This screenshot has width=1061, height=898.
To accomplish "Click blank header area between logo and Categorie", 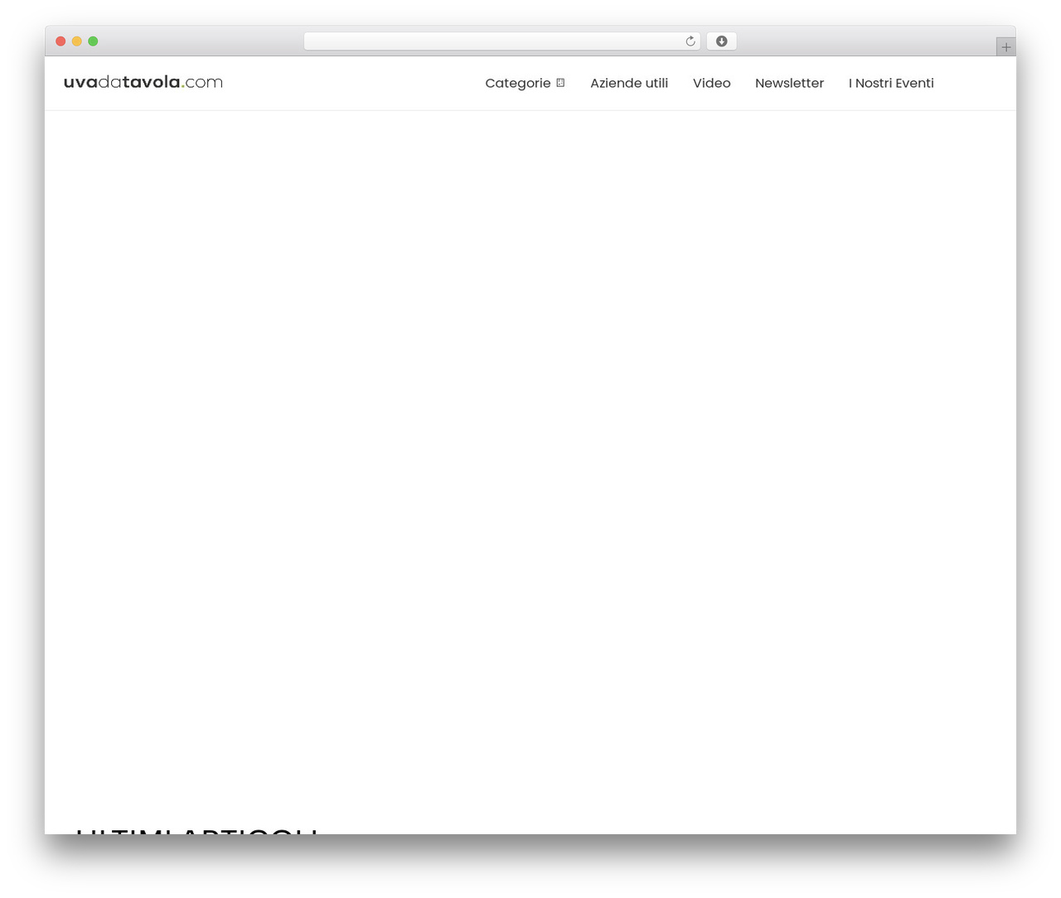I will point(354,83).
